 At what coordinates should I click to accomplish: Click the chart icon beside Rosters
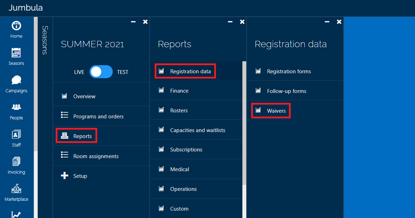tap(161, 110)
